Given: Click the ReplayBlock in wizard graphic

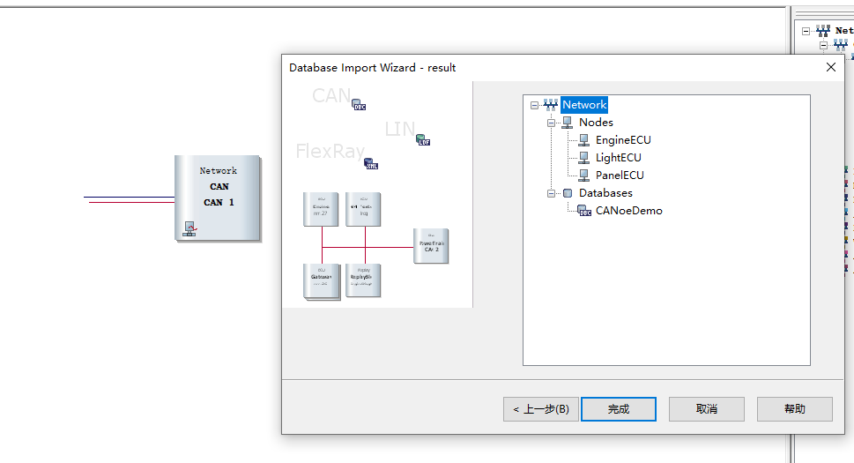Looking at the screenshot, I should 363,280.
